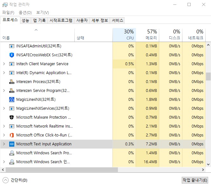The image size is (211, 188).
Task: Open the 옵션(O) menu
Action: pyautogui.click(x=25, y=13)
